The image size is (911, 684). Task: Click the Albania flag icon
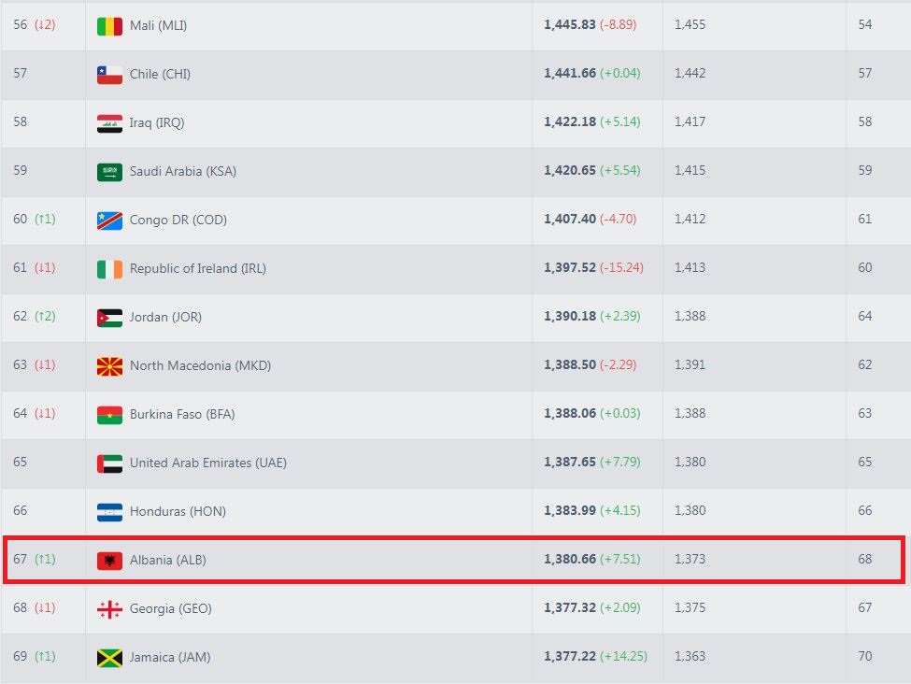(x=109, y=561)
